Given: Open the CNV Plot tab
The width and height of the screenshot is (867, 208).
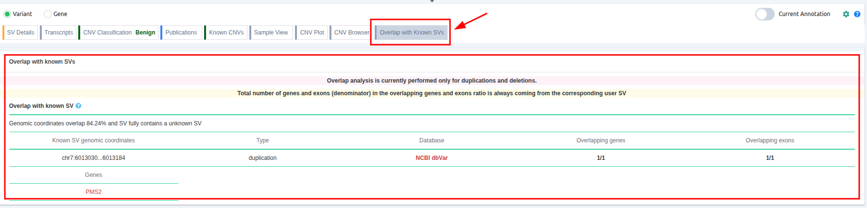Looking at the screenshot, I should click(312, 33).
